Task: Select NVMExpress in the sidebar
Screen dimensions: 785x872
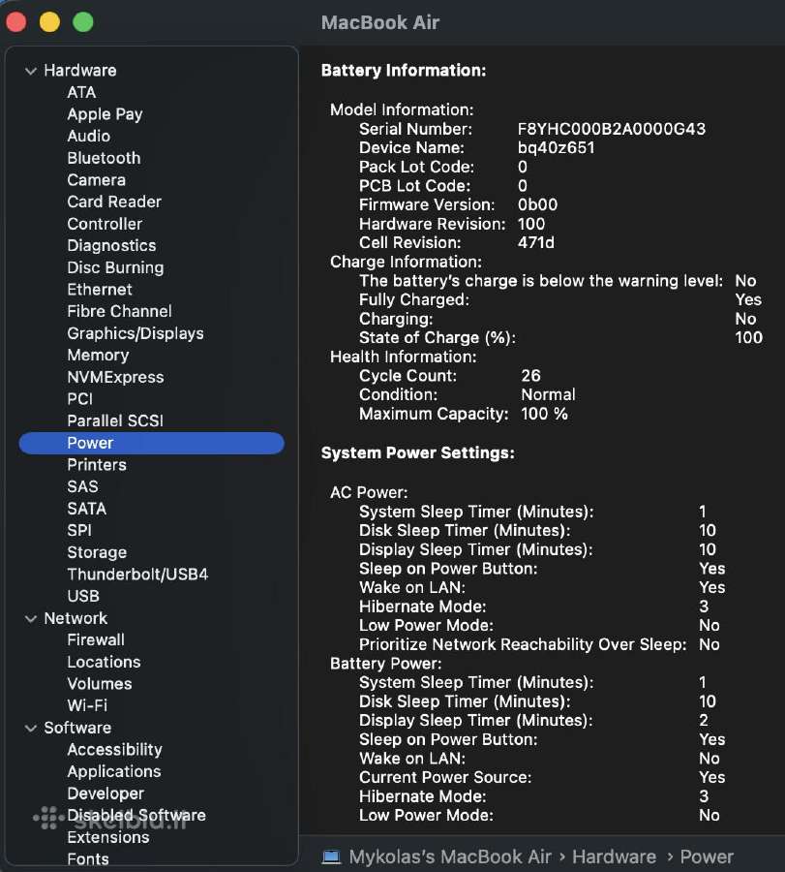Action: click(115, 377)
